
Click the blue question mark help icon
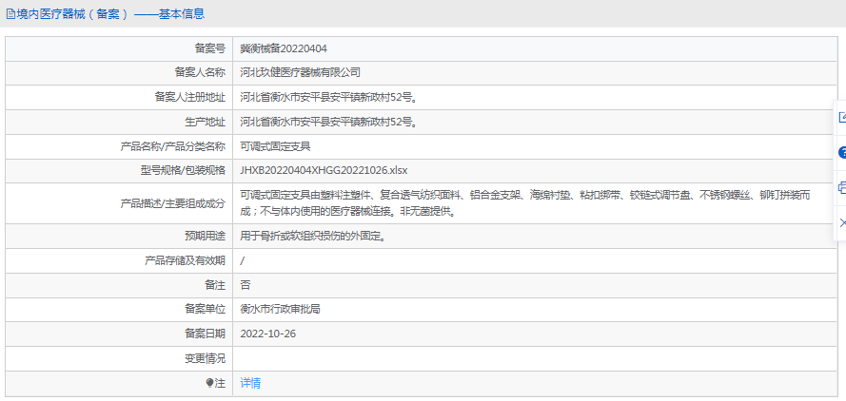coord(842,153)
